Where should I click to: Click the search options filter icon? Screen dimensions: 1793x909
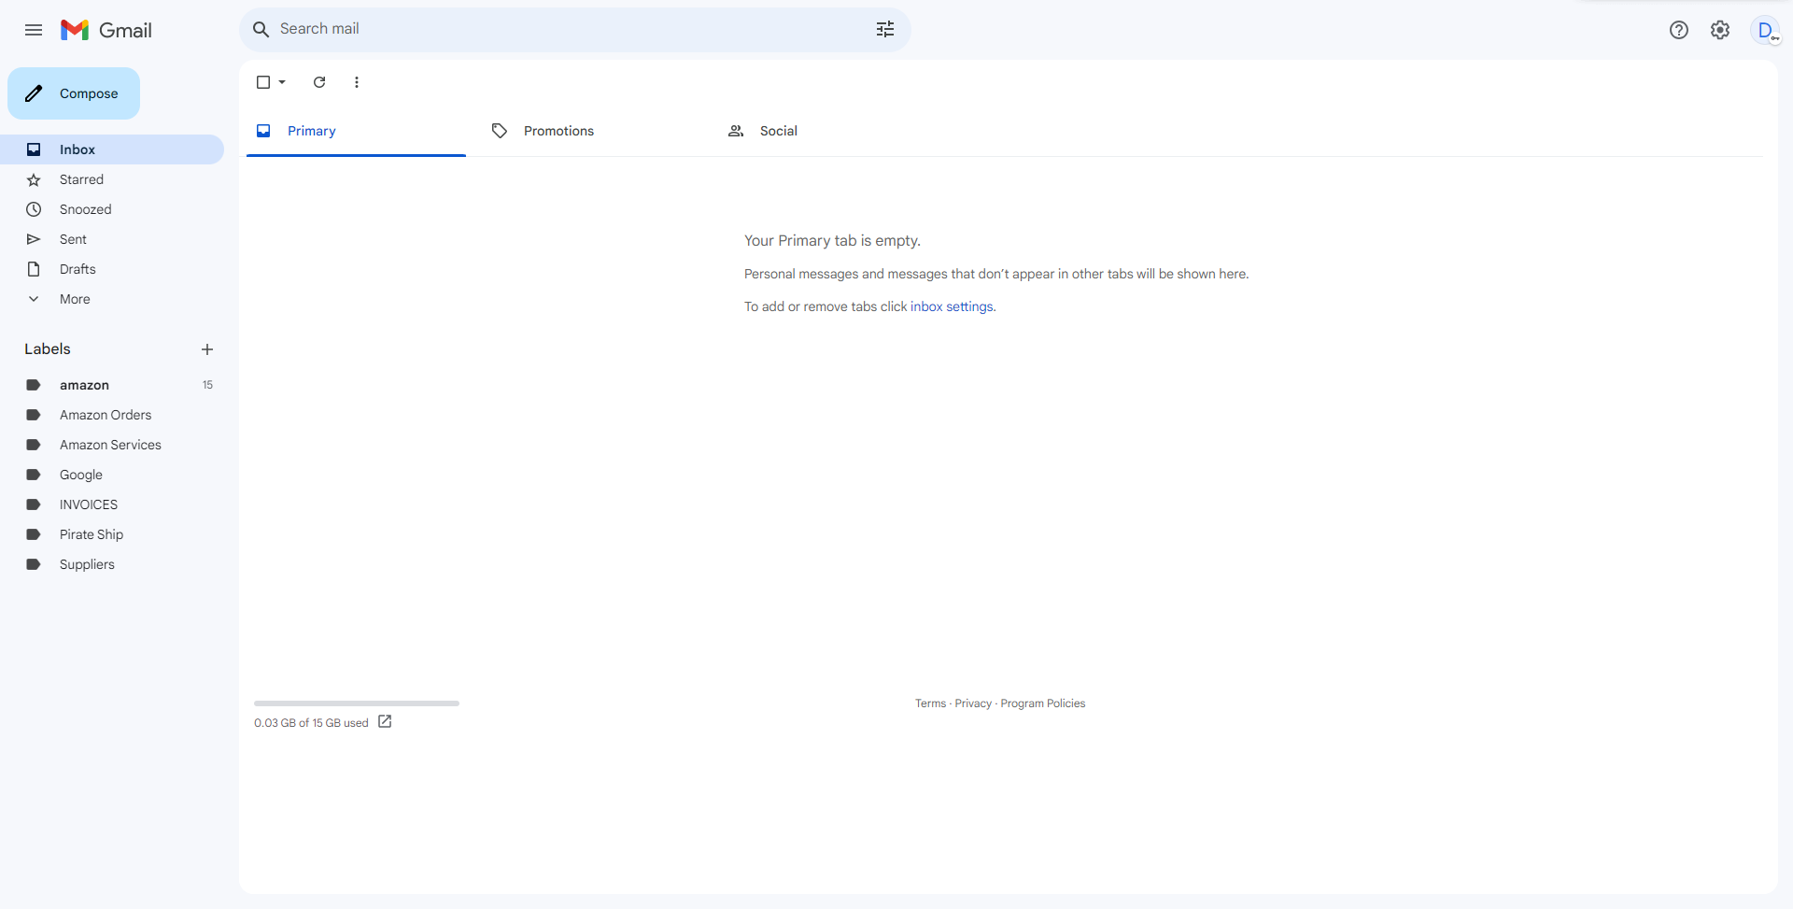tap(885, 29)
